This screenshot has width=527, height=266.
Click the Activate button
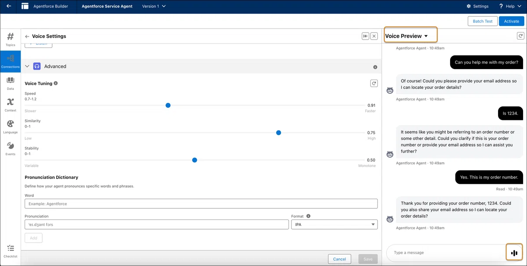511,21
